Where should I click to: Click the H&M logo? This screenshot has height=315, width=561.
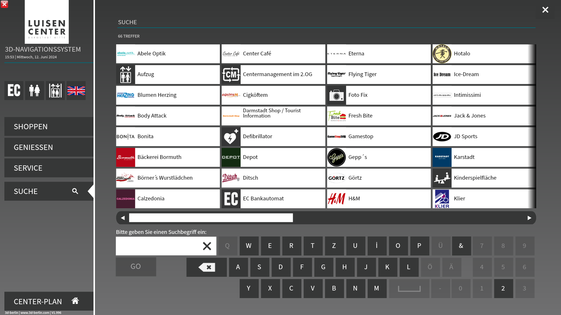coord(337,199)
